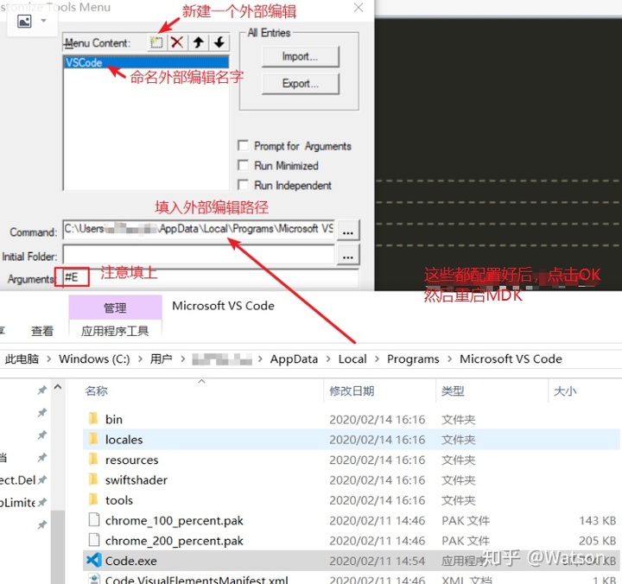Open the 管理 ribbon tab in Explorer
This screenshot has height=584, width=622.
[x=115, y=308]
